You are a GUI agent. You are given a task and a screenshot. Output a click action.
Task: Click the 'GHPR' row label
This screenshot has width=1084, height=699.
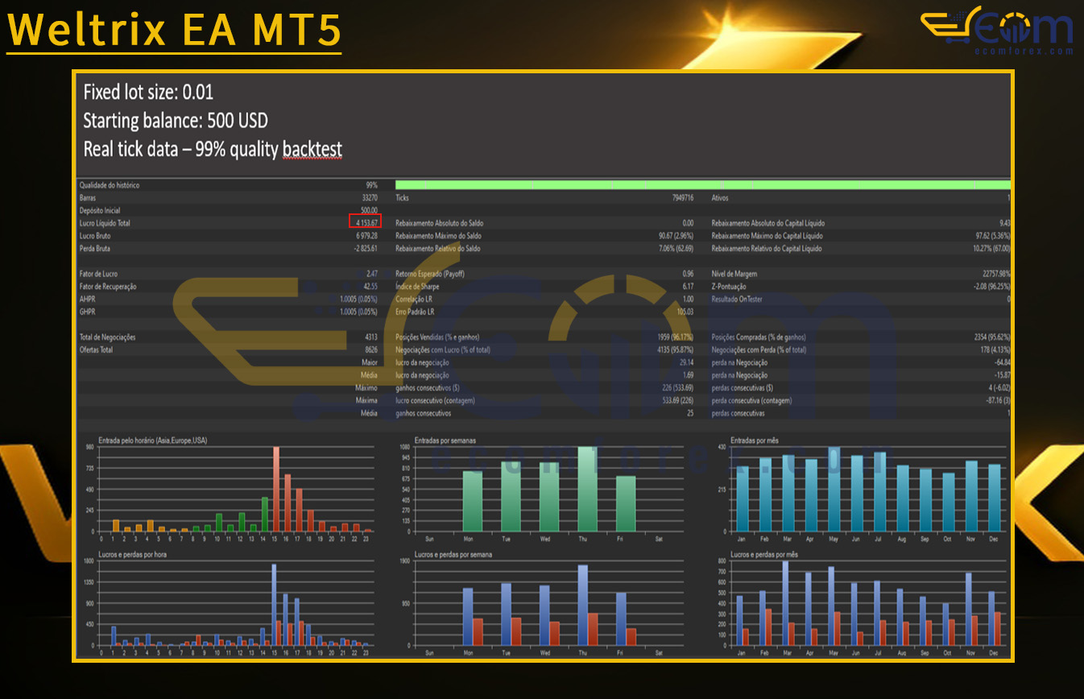click(x=87, y=312)
